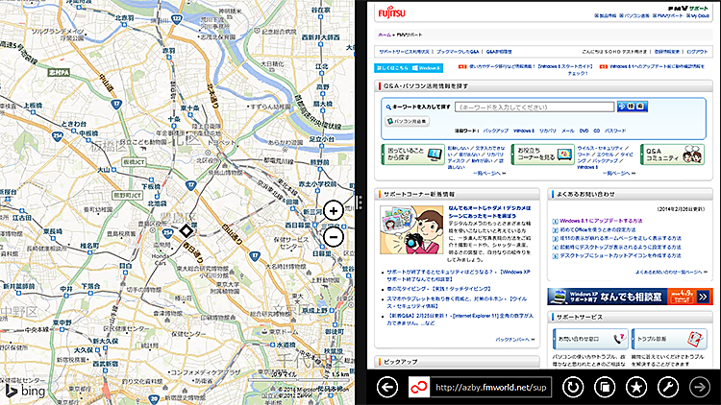This screenshot has height=405, width=721.
Task: Open the Q&A閲覧履歴 link
Action: pos(499,52)
